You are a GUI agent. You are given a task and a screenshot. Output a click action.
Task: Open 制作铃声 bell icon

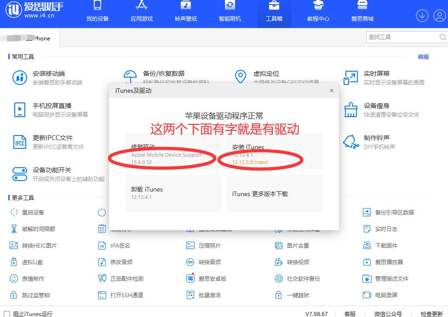pos(350,142)
